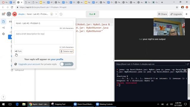Open the Settings gear in sidebar
This screenshot has width=190, height=107.
(4, 34)
